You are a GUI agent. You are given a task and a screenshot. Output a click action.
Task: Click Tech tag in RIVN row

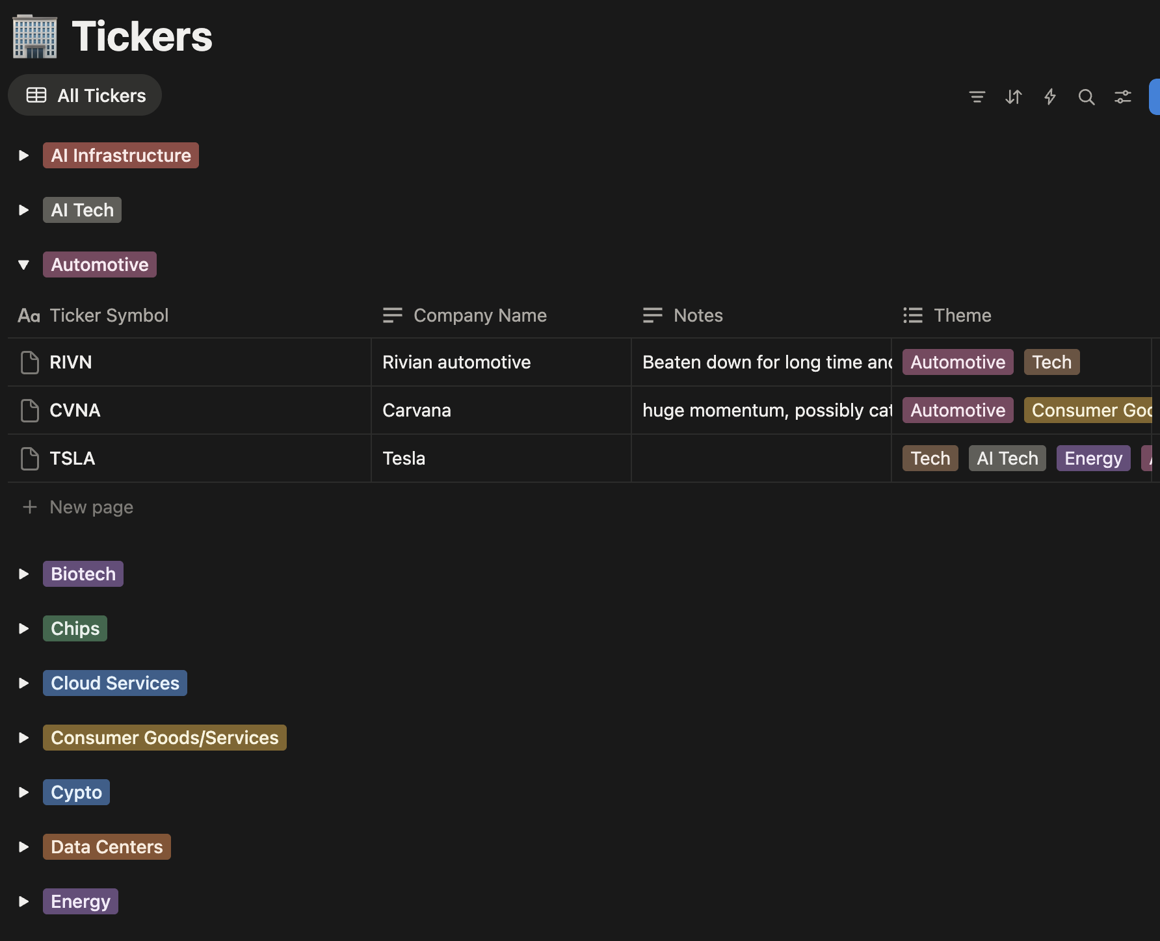tap(1051, 362)
